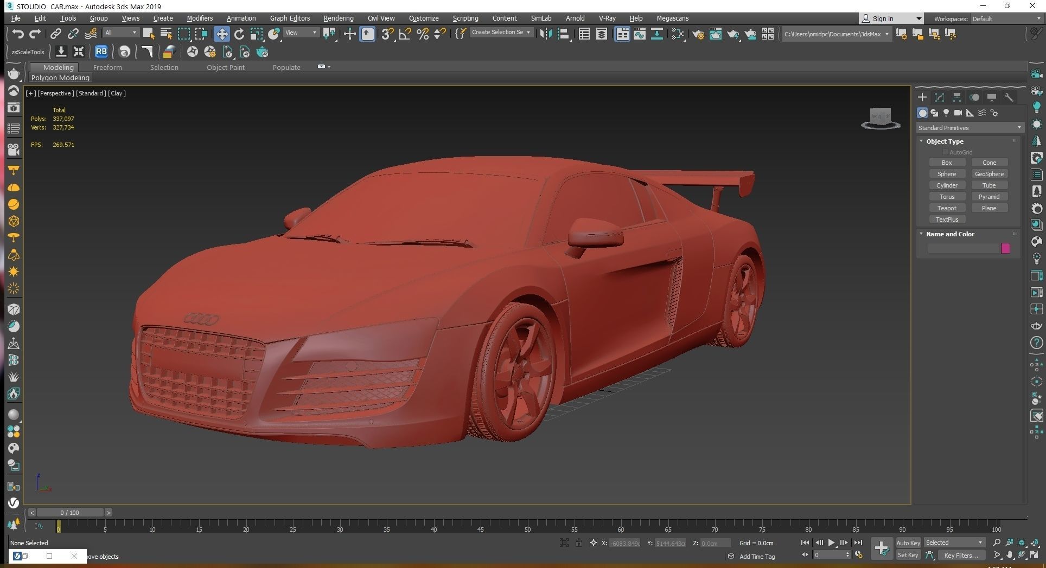Click the magenta object color swatch
Image resolution: width=1046 pixels, height=568 pixels.
1005,248
